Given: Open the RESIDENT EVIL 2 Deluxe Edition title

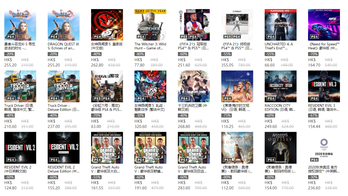Looking at the screenshot, I should pyautogui.click(x=63, y=169).
